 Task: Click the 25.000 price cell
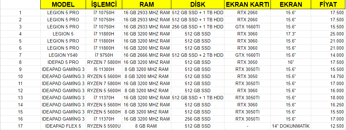point(328,34)
